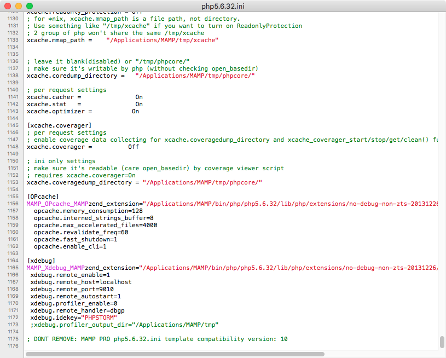Viewport: 446px width, 358px height.
Task: Click the On value of xcache.optimizer
Action: click(x=135, y=111)
